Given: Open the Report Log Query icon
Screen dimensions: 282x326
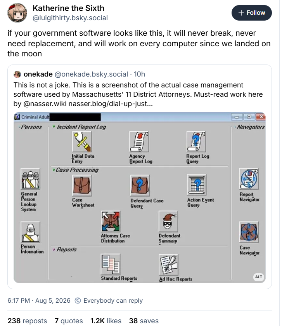Looking at the screenshot, I should tap(196, 141).
